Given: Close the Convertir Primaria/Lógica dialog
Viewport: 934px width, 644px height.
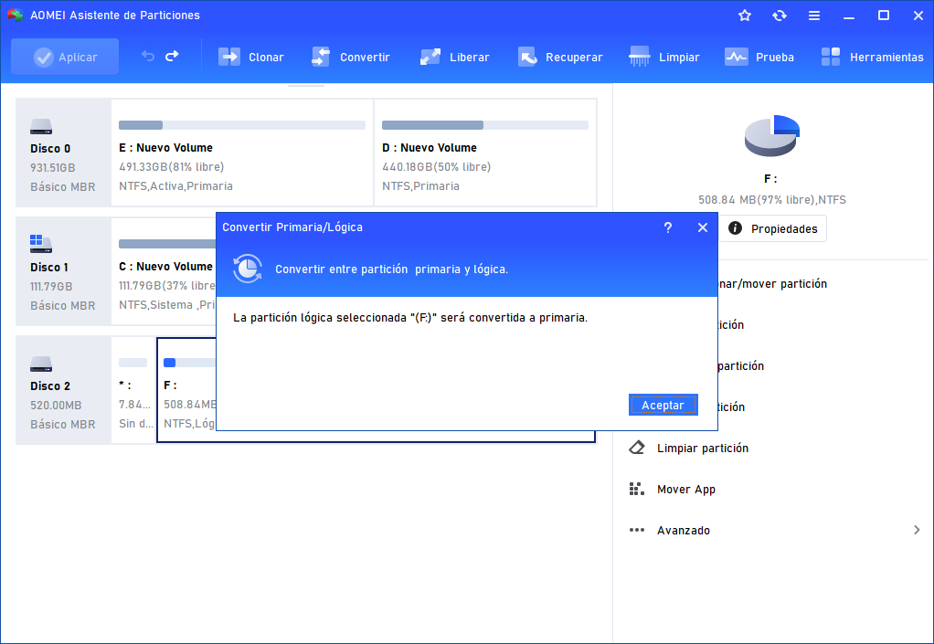Looking at the screenshot, I should [x=703, y=227].
